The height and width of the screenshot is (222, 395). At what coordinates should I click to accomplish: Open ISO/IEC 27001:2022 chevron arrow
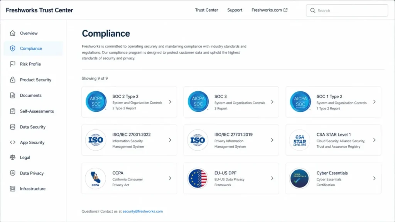[x=170, y=140]
